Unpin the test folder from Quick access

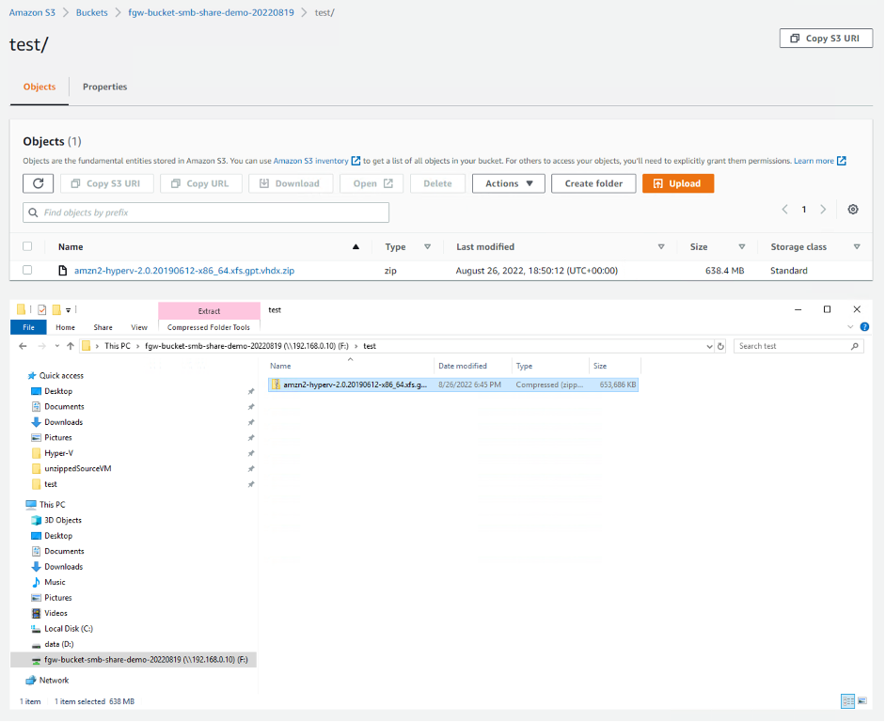pos(250,484)
